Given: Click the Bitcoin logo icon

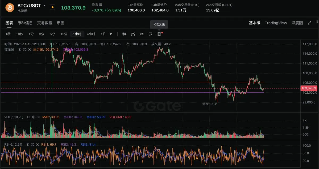Looking at the screenshot, I should coord(10,8).
